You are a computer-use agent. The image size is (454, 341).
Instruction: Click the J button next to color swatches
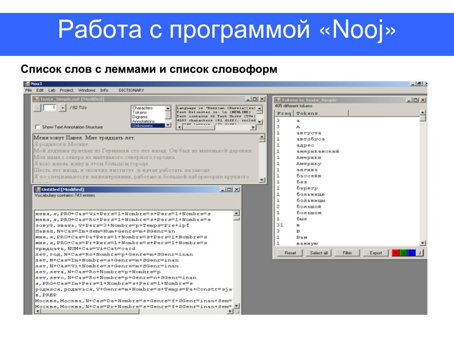(419, 253)
